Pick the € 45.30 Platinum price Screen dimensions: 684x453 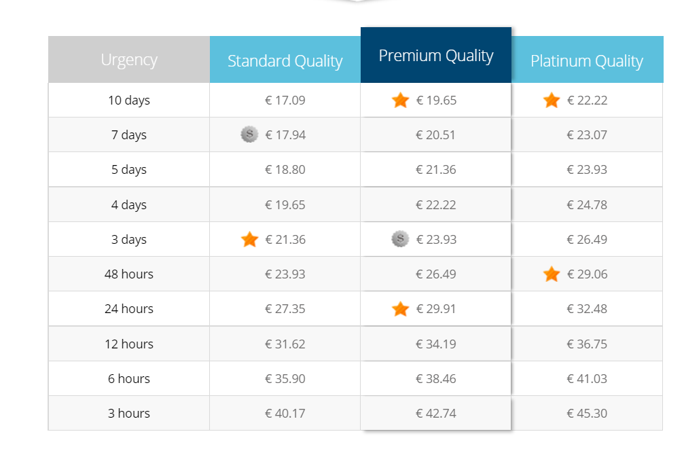pos(587,414)
